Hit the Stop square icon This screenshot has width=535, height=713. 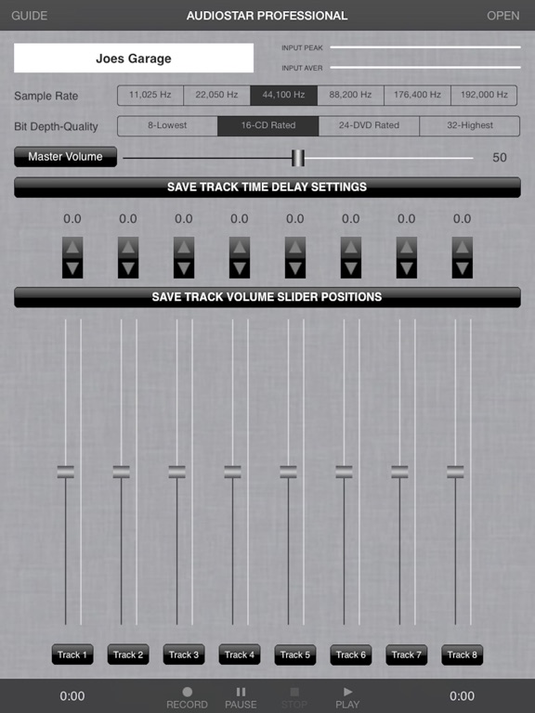point(294,692)
